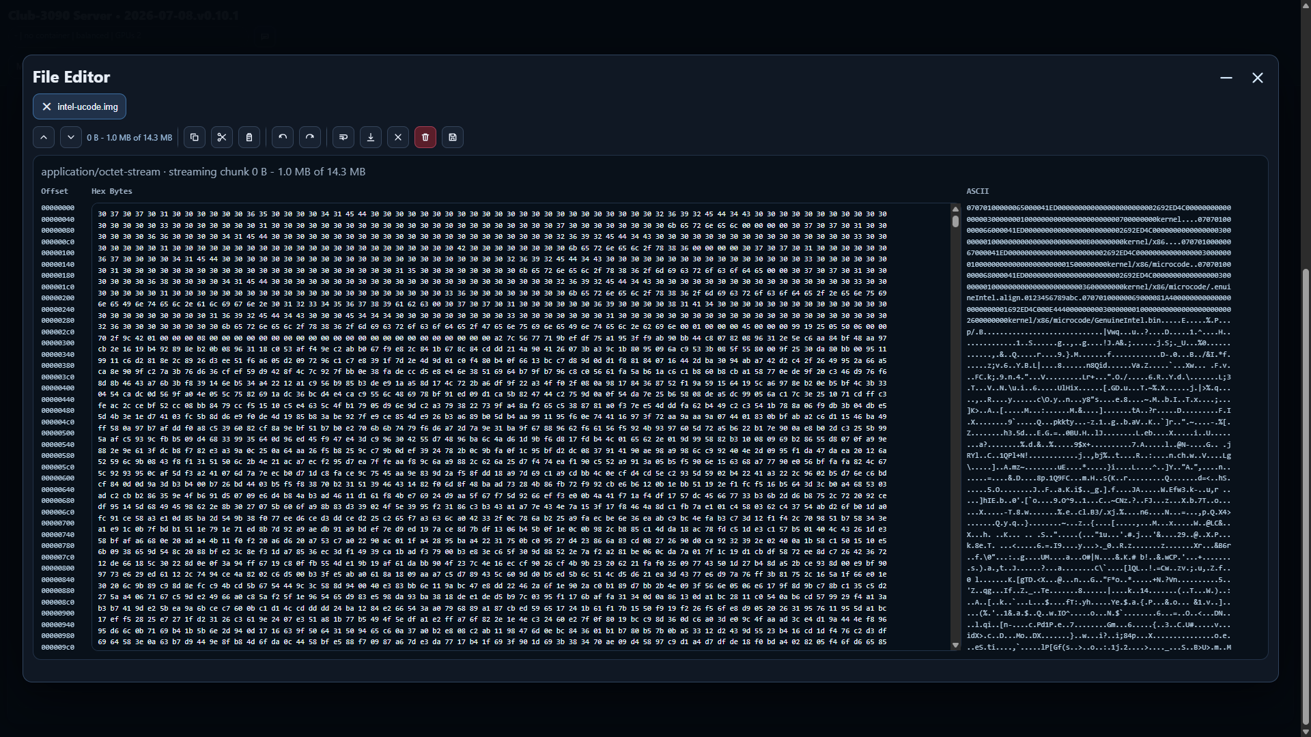Click the offset 00000600 row label

click(58, 478)
